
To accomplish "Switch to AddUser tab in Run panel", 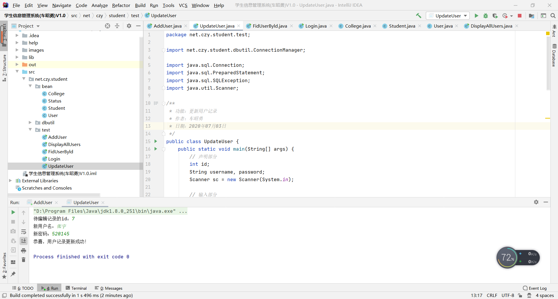I will (x=43, y=202).
